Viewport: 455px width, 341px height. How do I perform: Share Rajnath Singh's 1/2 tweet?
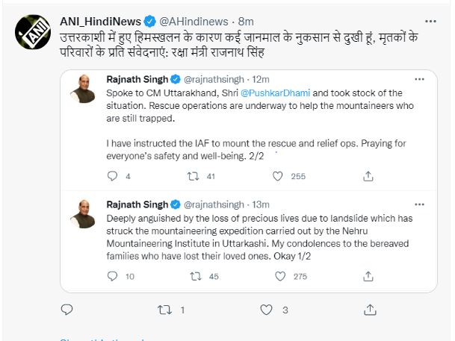point(368,276)
